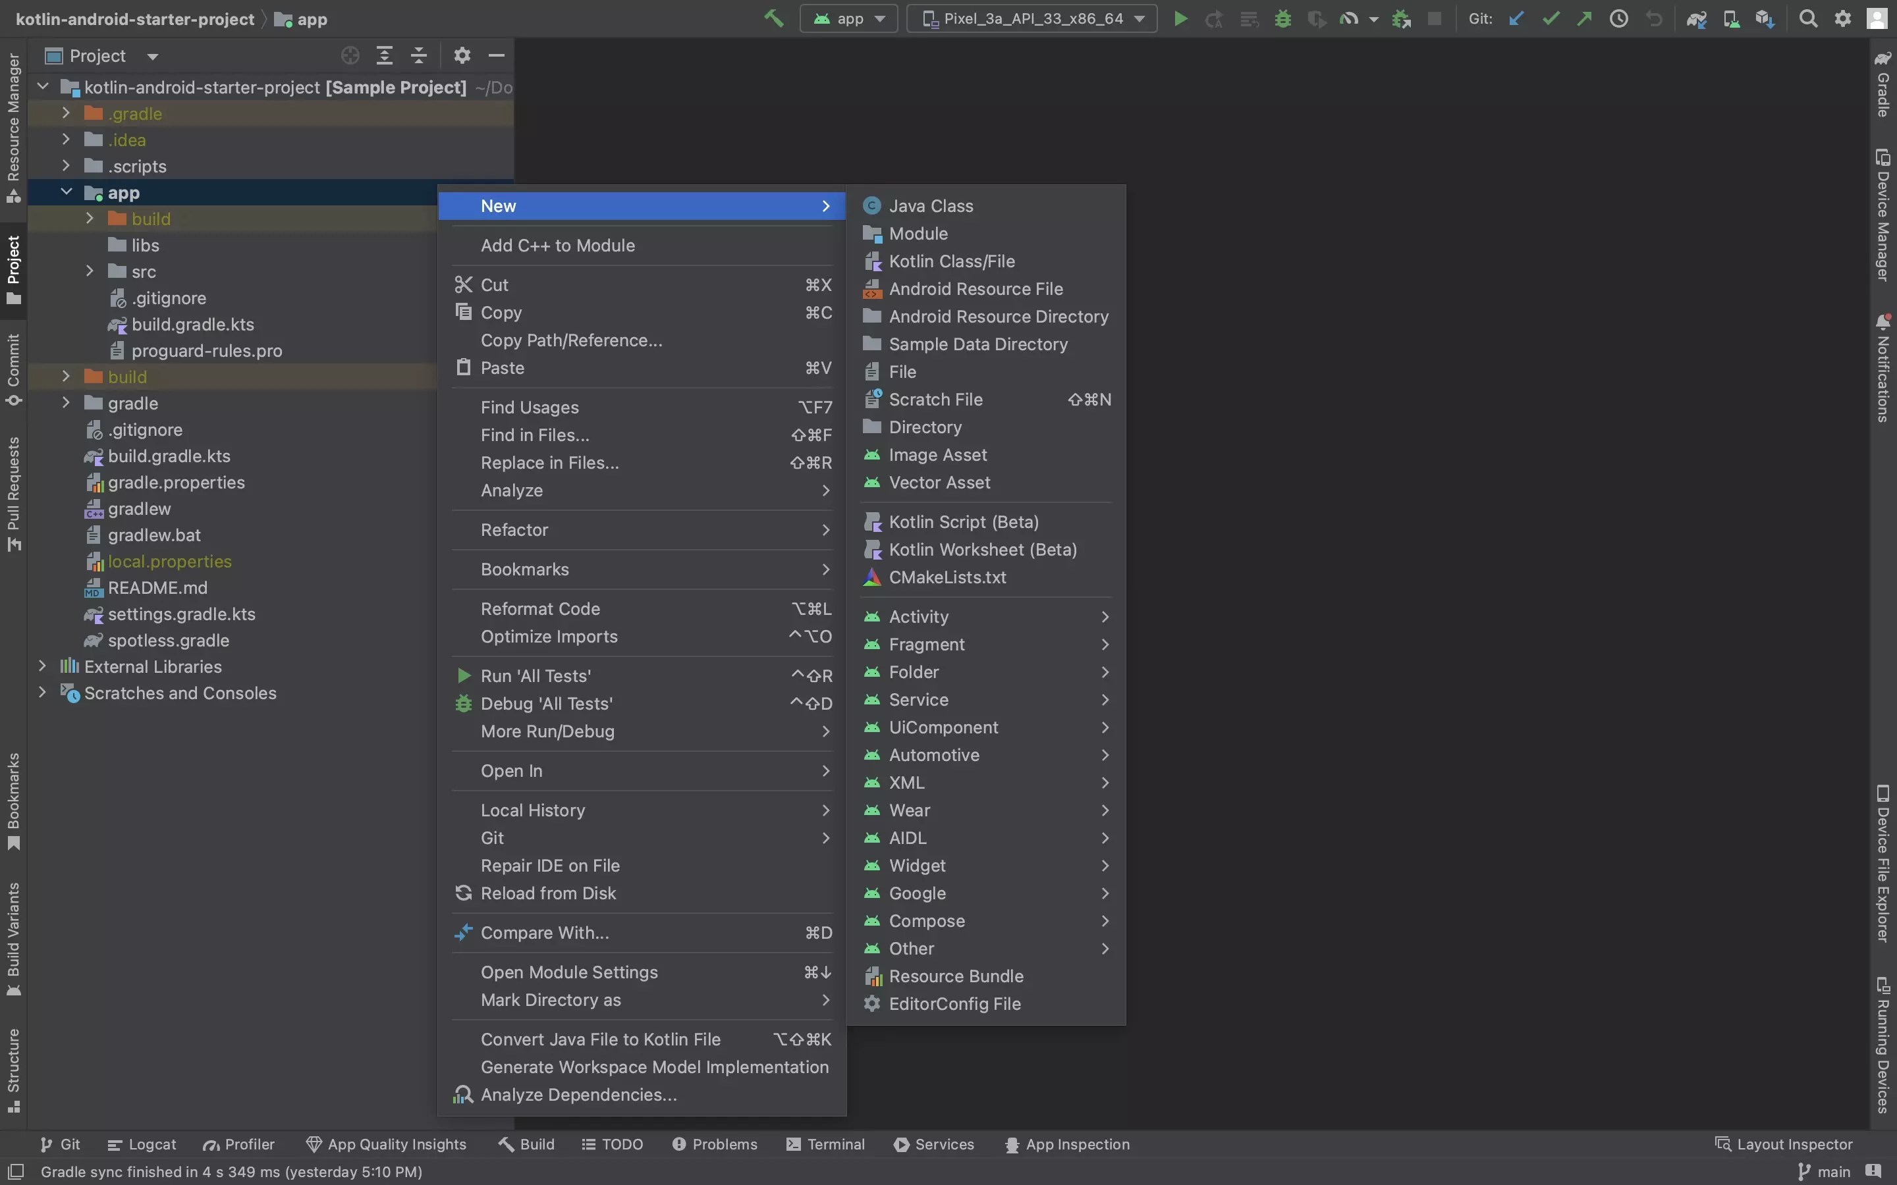Run the app with green play icon
Screen dimensions: 1897x1185
coord(1180,18)
